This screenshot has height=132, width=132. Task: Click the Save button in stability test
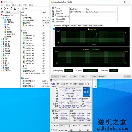click(x=83, y=76)
